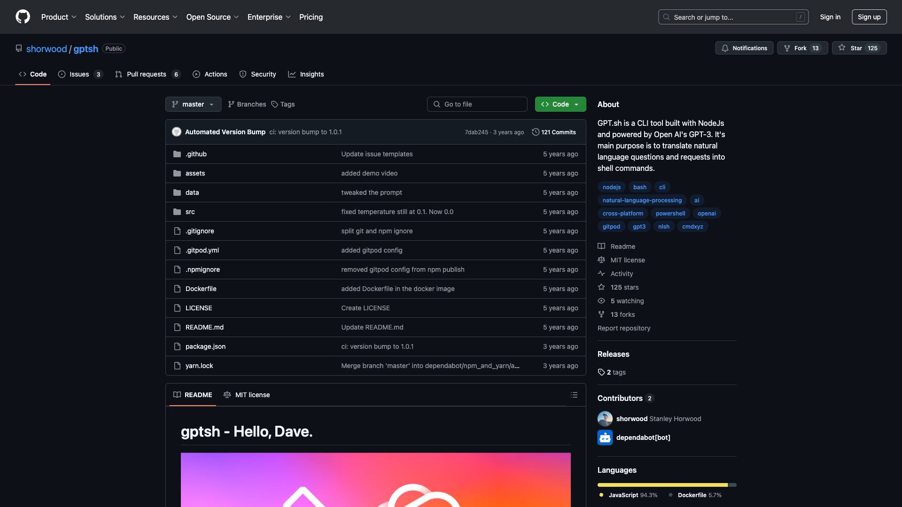Click the commit history clock icon
902x507 pixels.
[535, 132]
